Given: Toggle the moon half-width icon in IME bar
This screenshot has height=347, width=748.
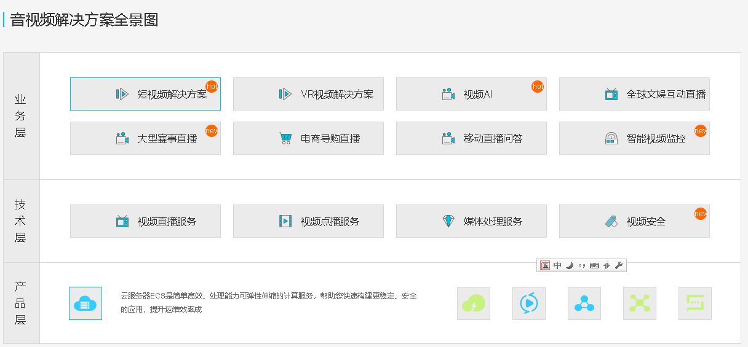Looking at the screenshot, I should (570, 265).
